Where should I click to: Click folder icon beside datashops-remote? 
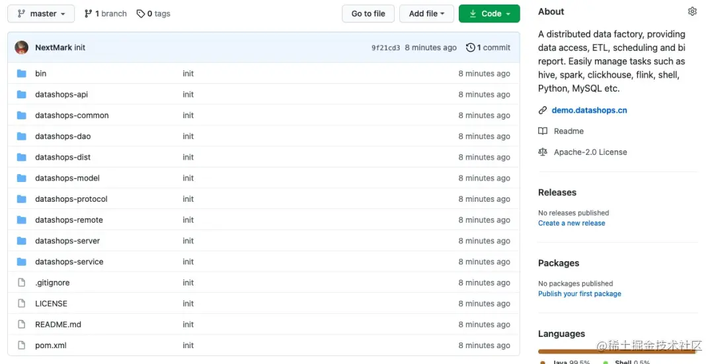[21, 220]
